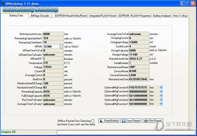
Task: Expand the OptionalMfgFunction3 format dropdown
Action: tap(161, 96)
